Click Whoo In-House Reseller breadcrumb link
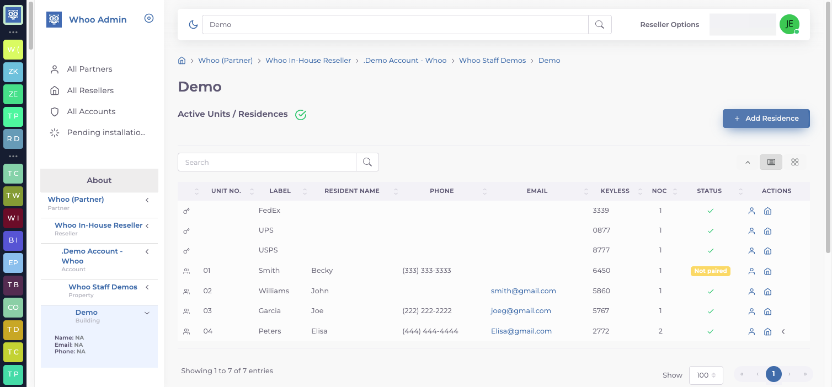The width and height of the screenshot is (832, 387). (308, 60)
